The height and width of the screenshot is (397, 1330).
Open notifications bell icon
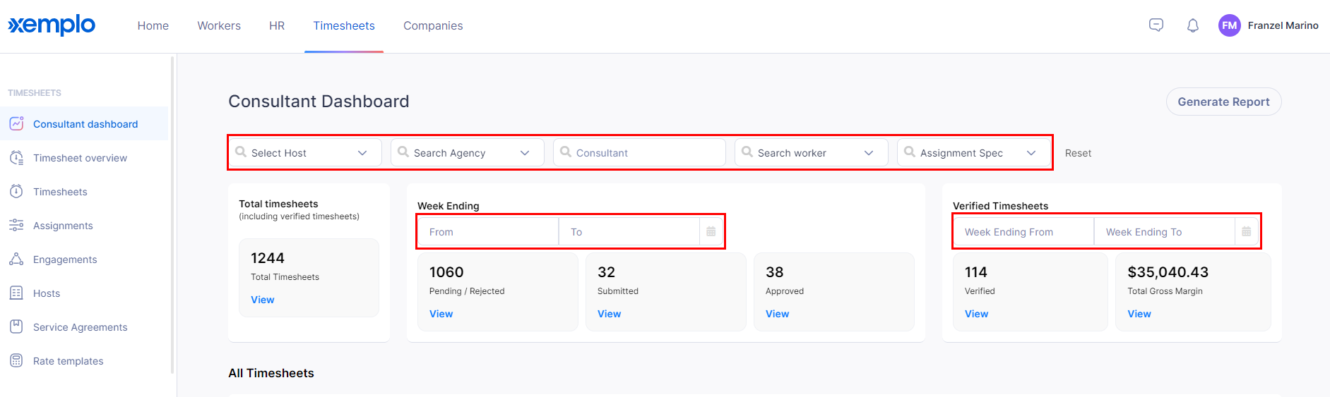coord(1193,25)
